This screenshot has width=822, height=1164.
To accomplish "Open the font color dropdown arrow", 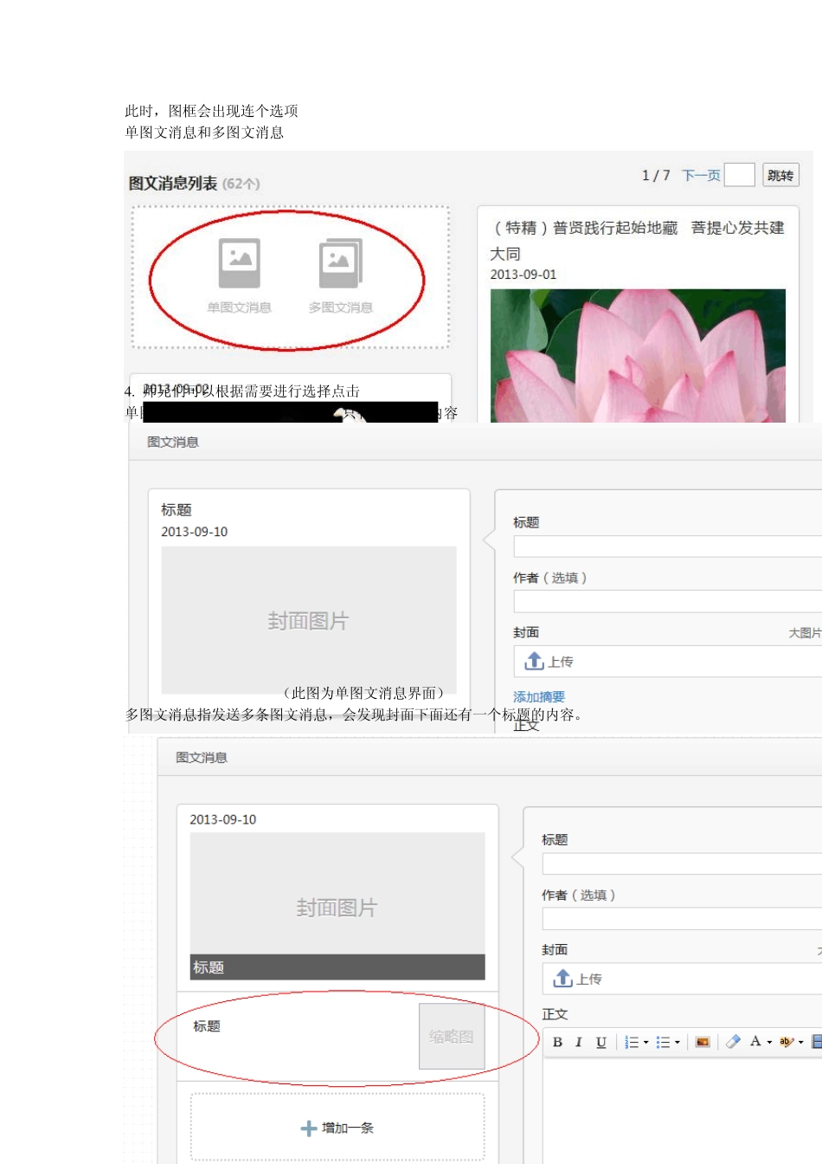I will click(x=769, y=1043).
